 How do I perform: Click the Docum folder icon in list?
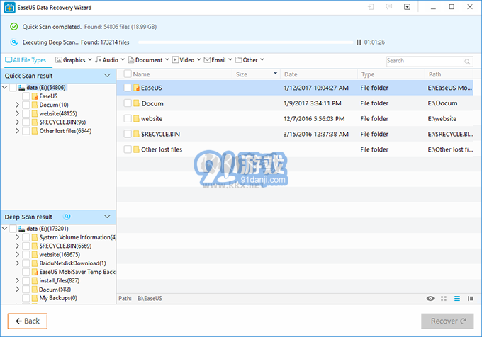(137, 103)
